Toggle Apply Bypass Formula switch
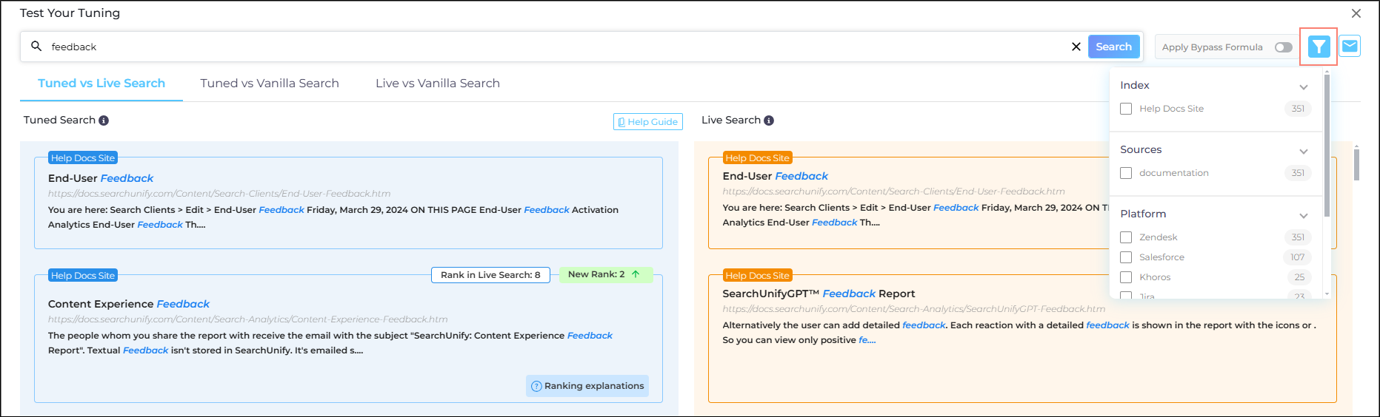1380x417 pixels. click(1283, 47)
